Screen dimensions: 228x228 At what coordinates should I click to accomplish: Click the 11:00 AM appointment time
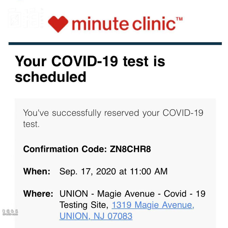pyautogui.click(x=148, y=171)
